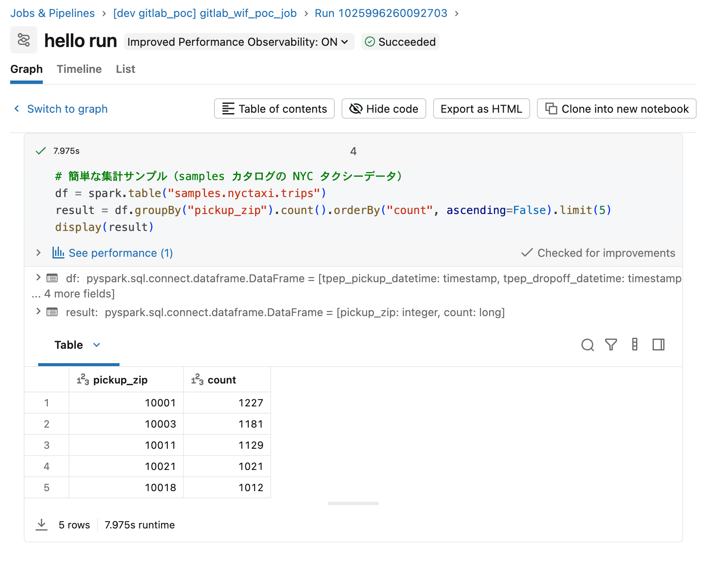Open Improved Performance Observability dropdown
The height and width of the screenshot is (567, 706).
point(239,42)
